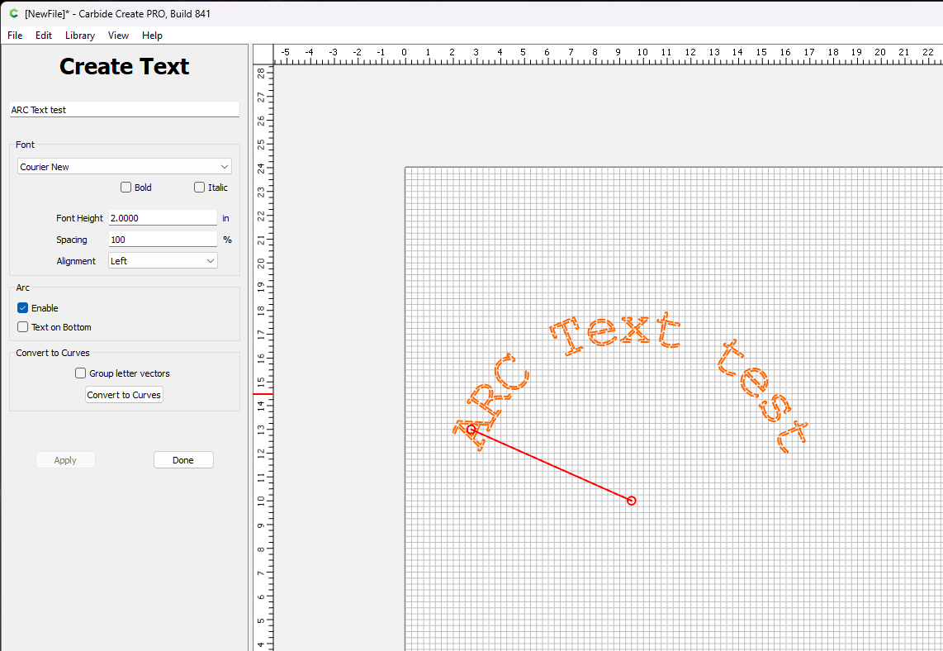The image size is (943, 651).
Task: Expand the Courier New font dropdown
Action: click(124, 167)
